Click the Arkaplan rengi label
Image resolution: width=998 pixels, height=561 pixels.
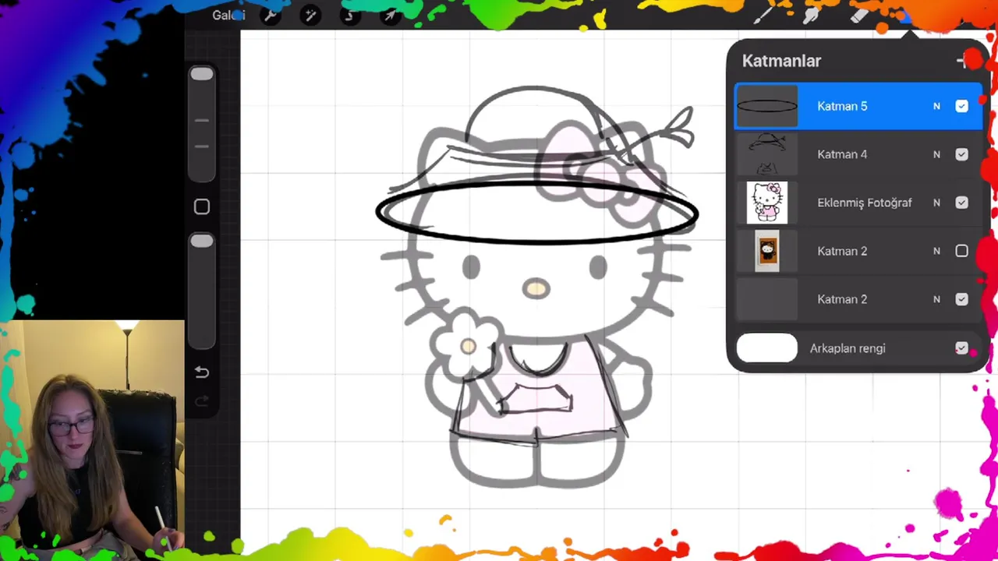pyautogui.click(x=848, y=348)
